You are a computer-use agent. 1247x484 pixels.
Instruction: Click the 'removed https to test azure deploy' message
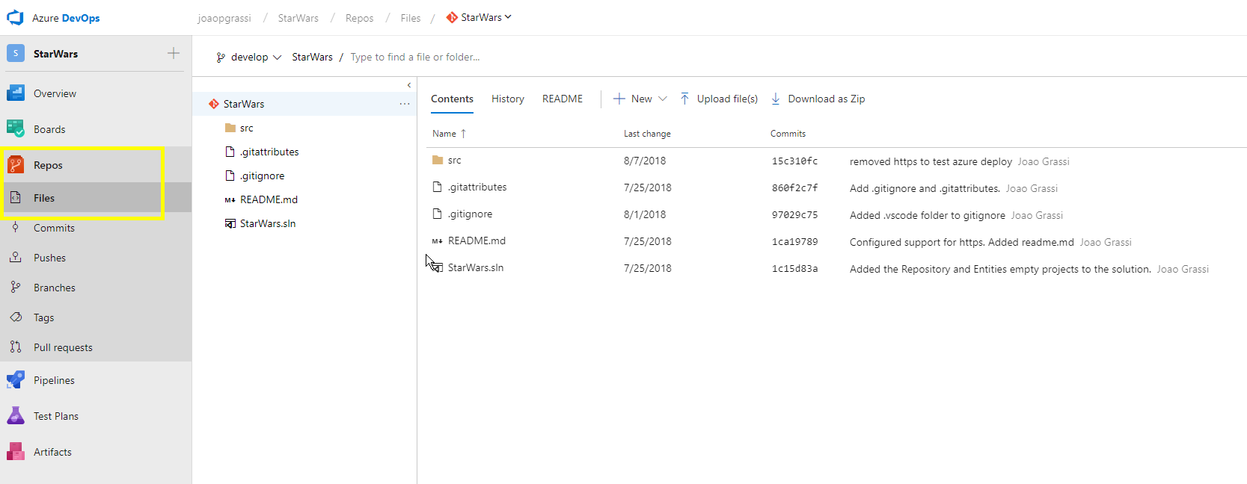click(931, 161)
